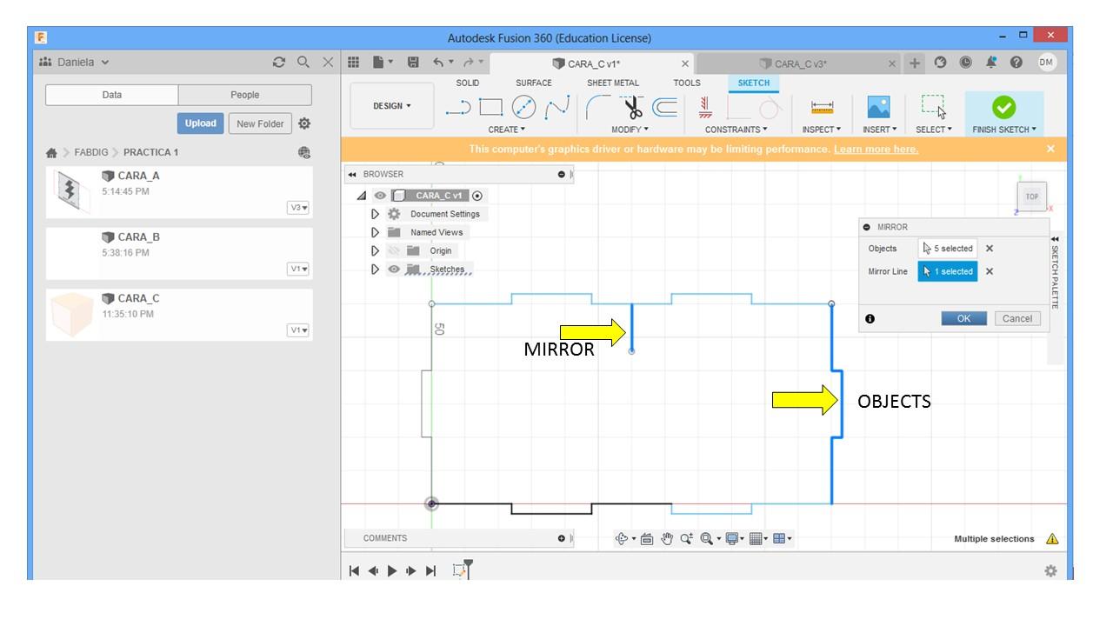This screenshot has width=1113, height=626.
Task: Open the data panel grid icon
Action: click(x=353, y=63)
